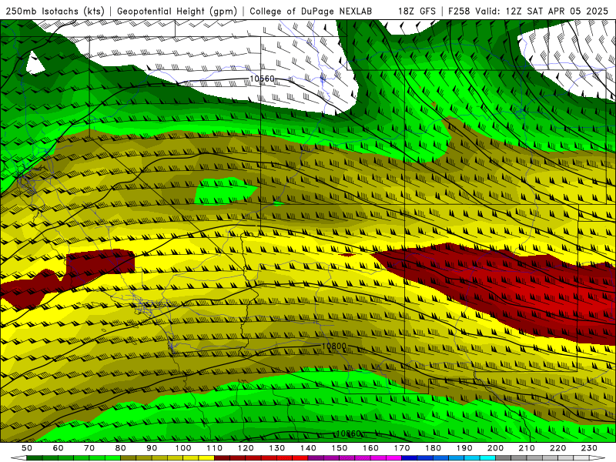Click the 150 value on the color scale

click(x=340, y=448)
